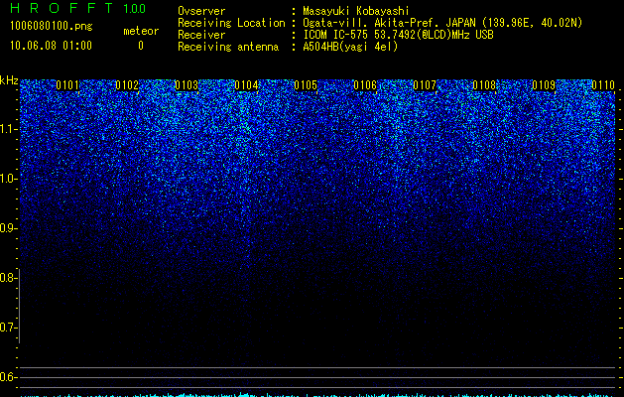Click the 0105 time marker
The width and height of the screenshot is (624, 397).
pyautogui.click(x=306, y=85)
